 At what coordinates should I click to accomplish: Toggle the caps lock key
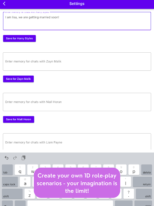[10, 182]
